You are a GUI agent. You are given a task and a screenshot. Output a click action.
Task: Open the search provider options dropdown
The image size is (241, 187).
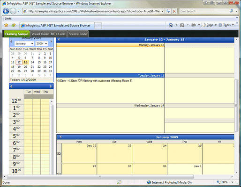236,11
